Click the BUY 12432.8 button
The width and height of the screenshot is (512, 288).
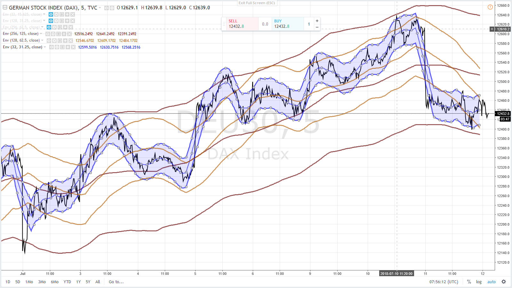(288, 24)
